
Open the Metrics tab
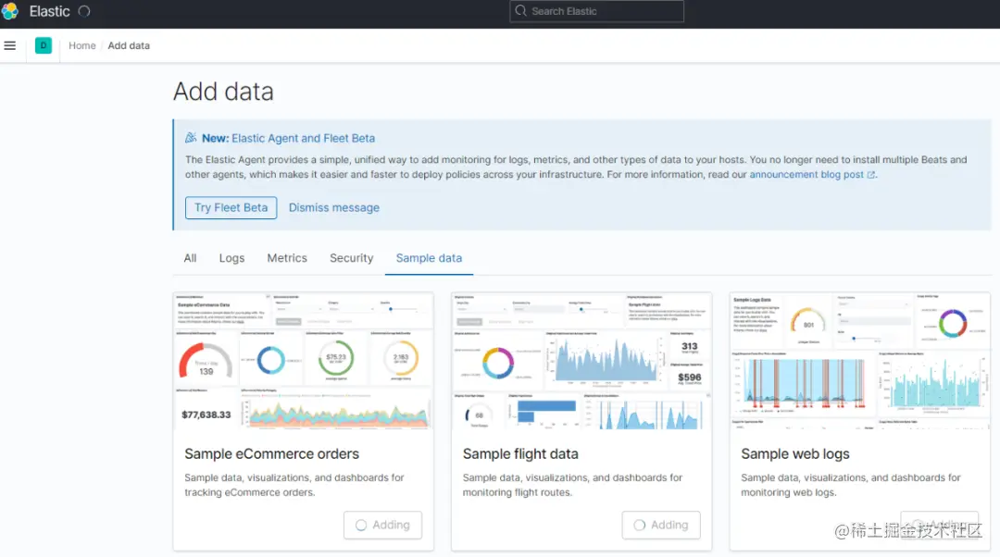[287, 258]
